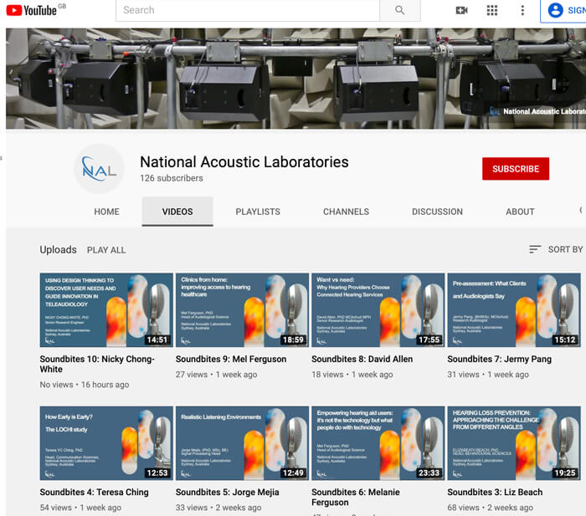
Task: Play the Soundbites 8 David Allen thumbnail
Action: (378, 309)
